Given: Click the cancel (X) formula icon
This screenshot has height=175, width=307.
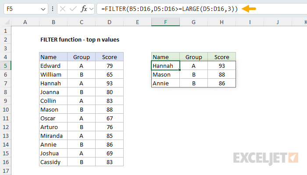Looking at the screenshot, I should coord(63,9).
